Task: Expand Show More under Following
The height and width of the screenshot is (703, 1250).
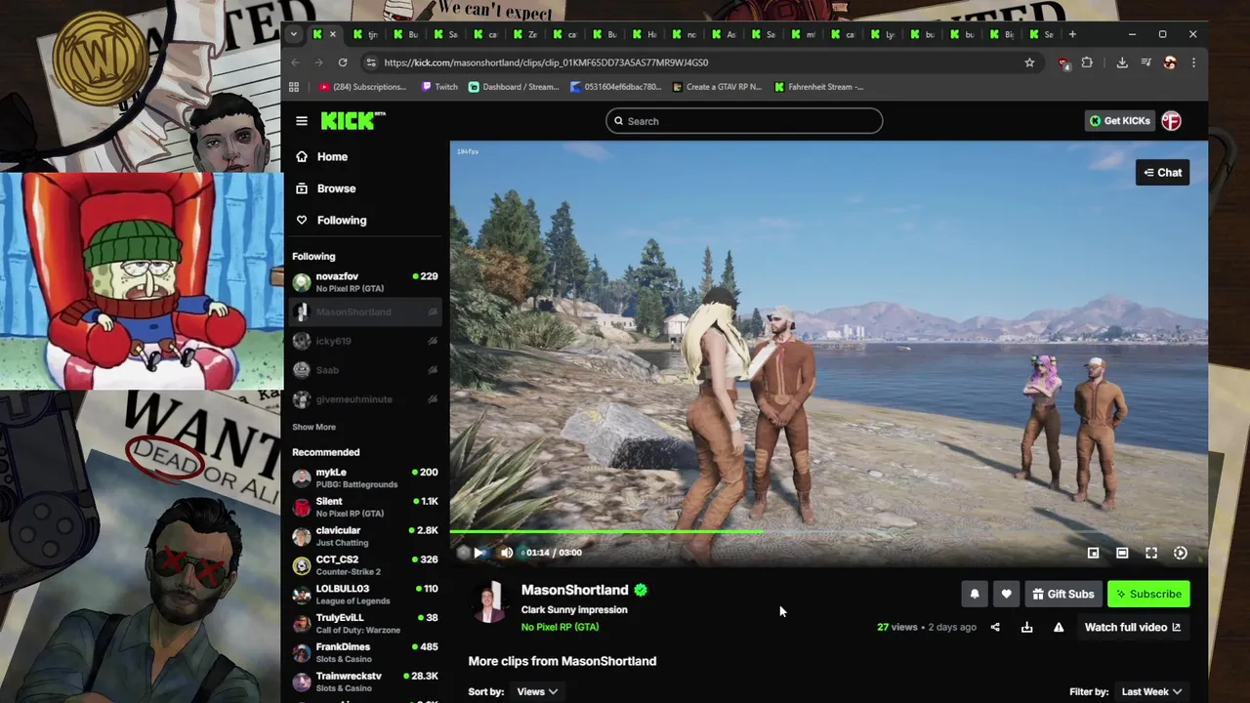Action: point(313,428)
